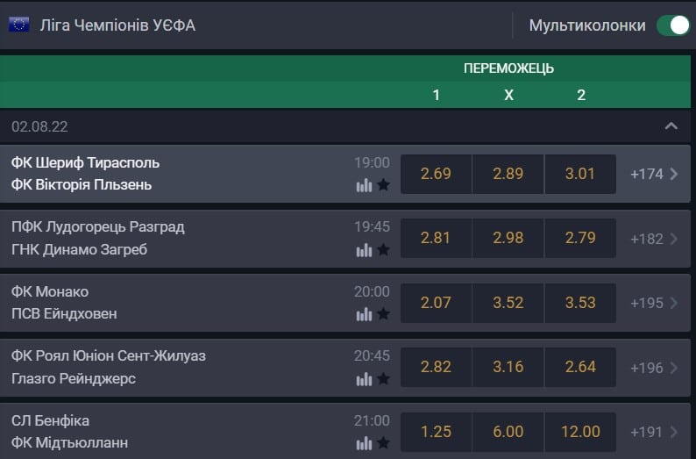Image resolution: width=696 pixels, height=459 pixels.
Task: Pick draw odds 3.52 for Monaco match
Action: [x=508, y=303]
